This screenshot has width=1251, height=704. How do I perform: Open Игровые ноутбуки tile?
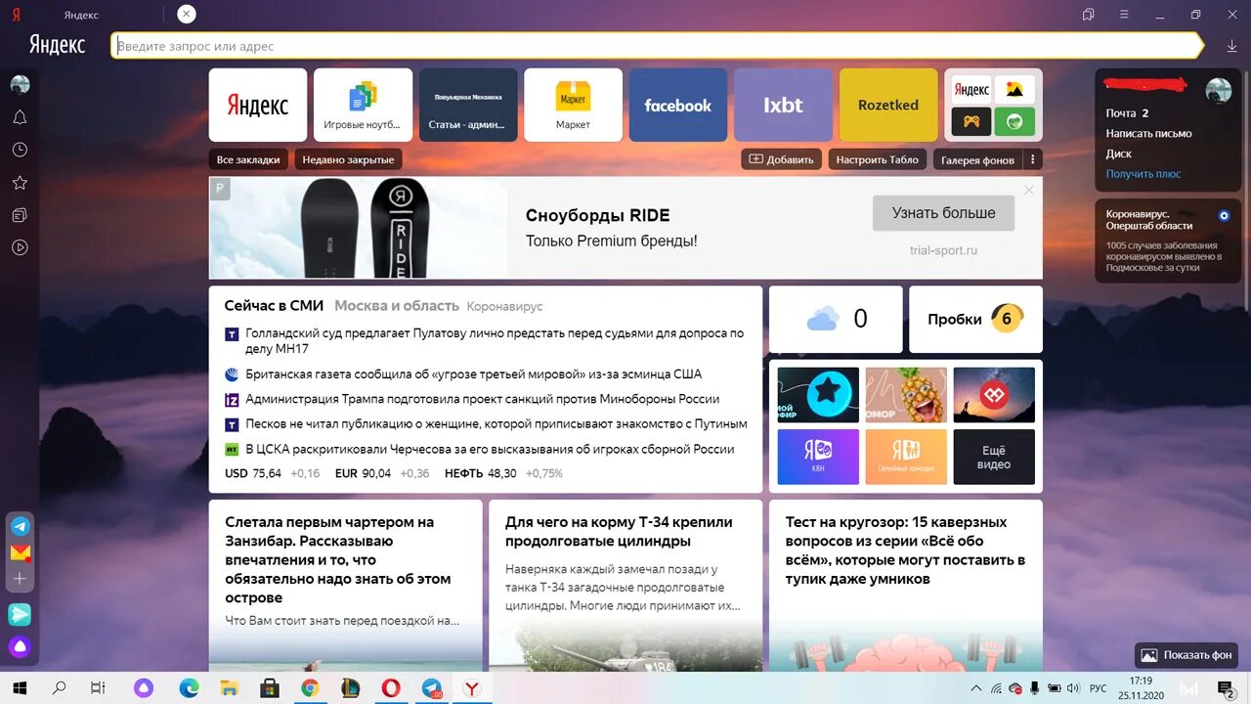(363, 105)
